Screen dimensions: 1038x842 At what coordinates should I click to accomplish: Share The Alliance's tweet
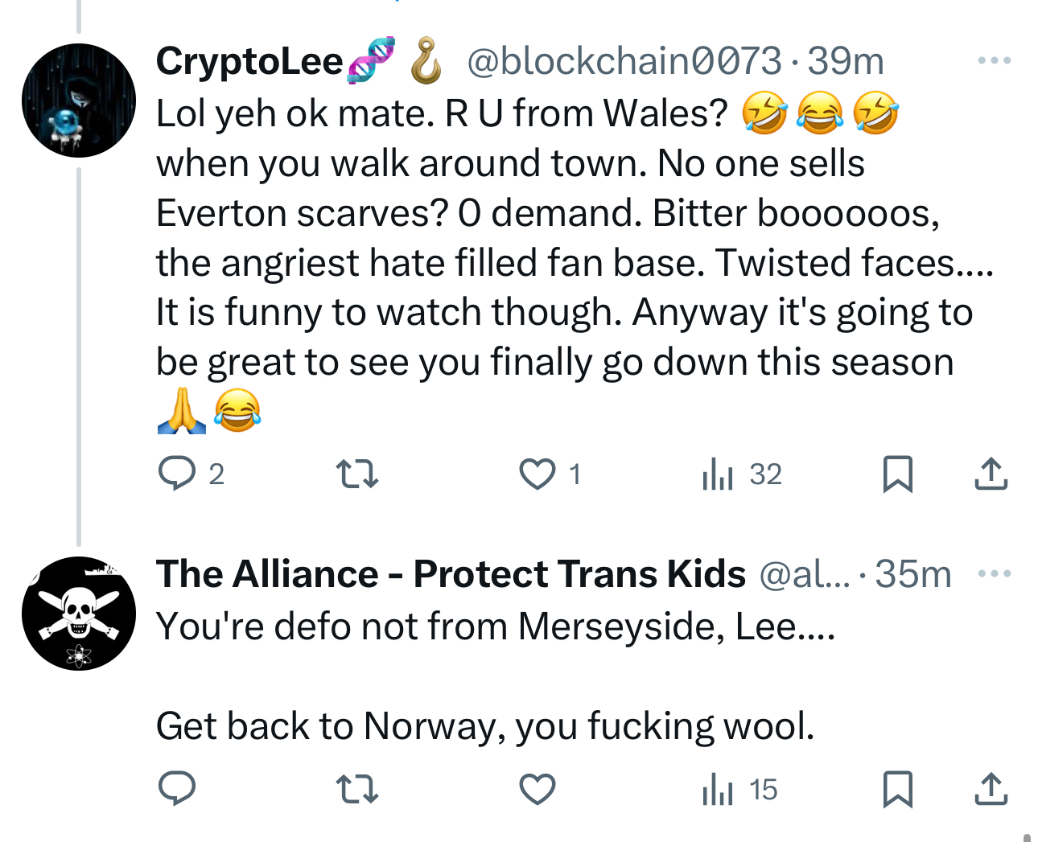click(x=991, y=789)
